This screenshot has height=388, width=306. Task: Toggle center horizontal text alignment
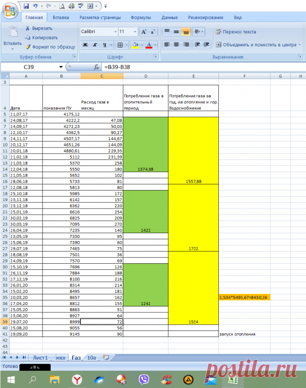tap(176, 45)
